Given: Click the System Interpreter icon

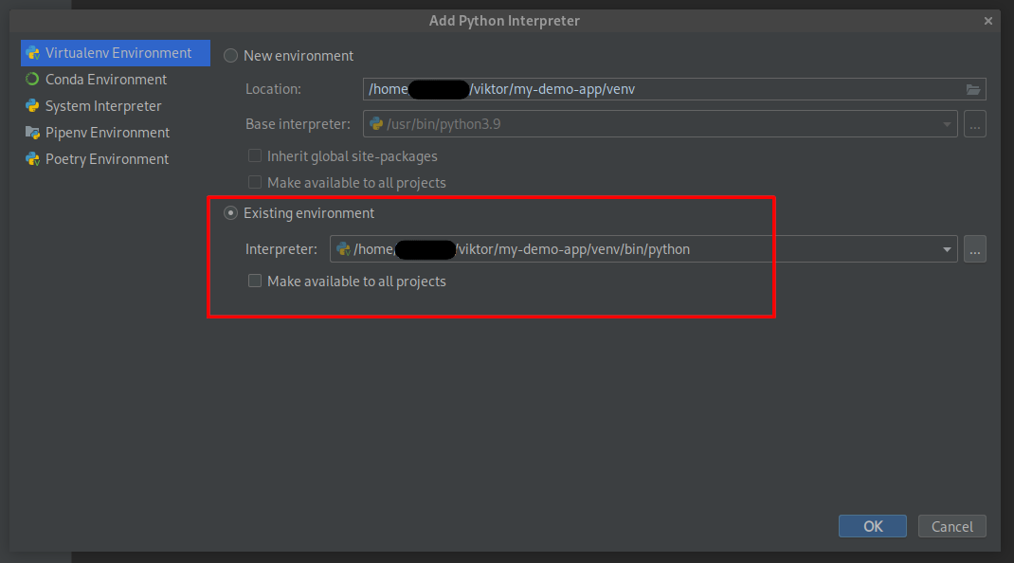Looking at the screenshot, I should (x=32, y=106).
